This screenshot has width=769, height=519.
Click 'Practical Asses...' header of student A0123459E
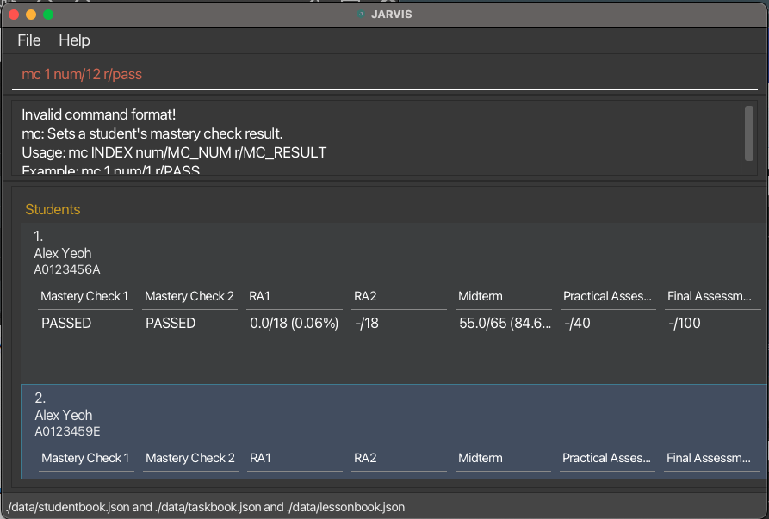click(x=606, y=458)
